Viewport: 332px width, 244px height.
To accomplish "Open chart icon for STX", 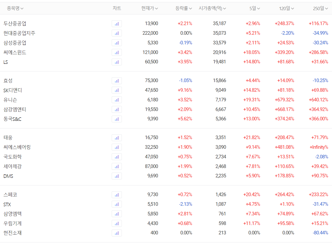I will 117,204.
